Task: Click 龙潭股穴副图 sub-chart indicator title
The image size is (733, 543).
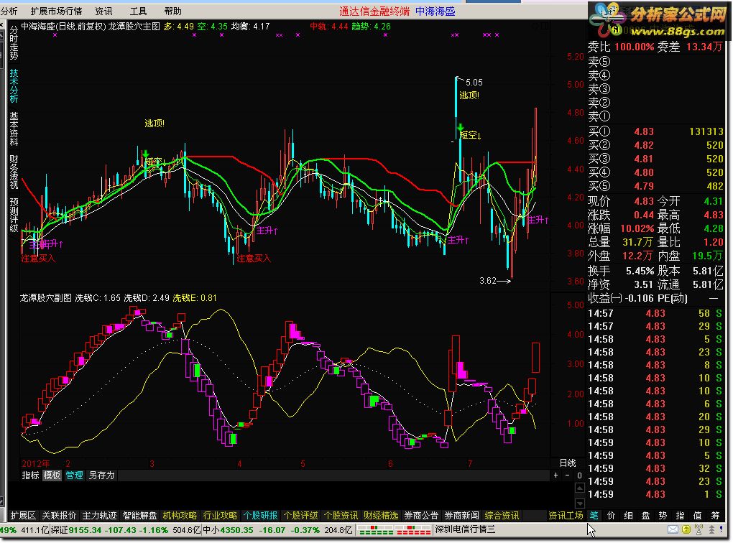Action: click(46, 297)
